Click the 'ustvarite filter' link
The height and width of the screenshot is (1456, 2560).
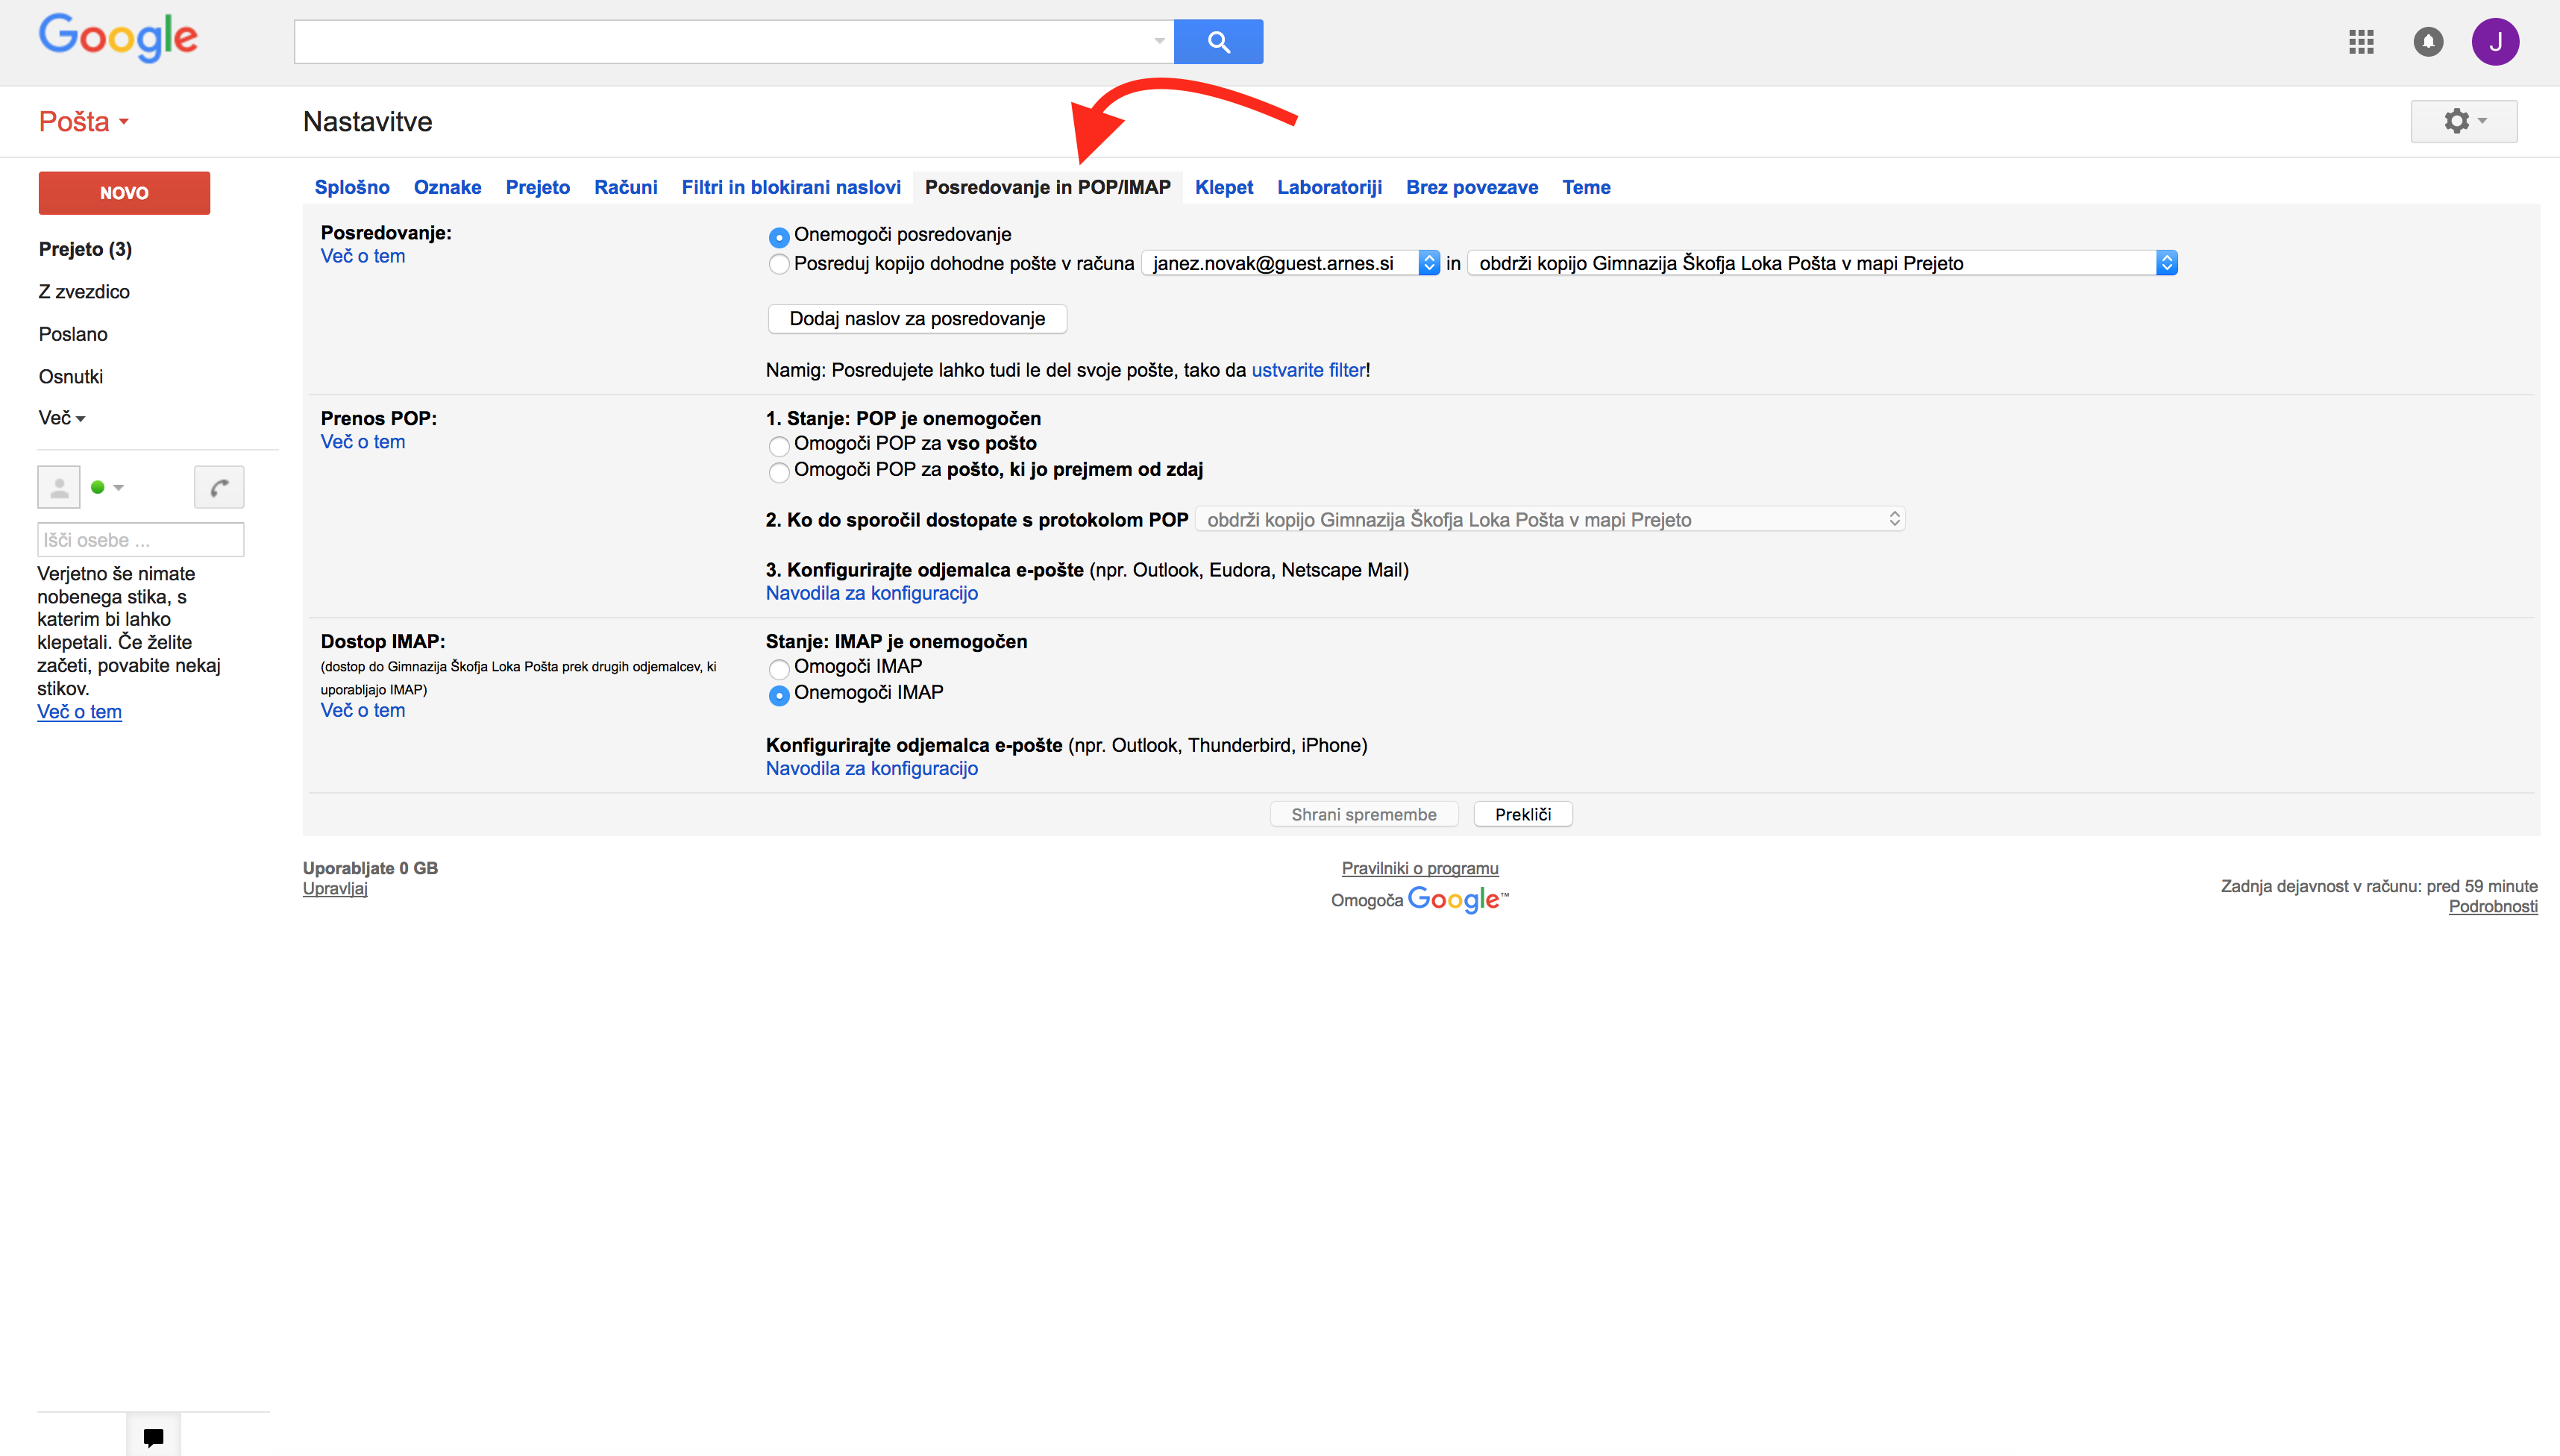(x=1308, y=370)
